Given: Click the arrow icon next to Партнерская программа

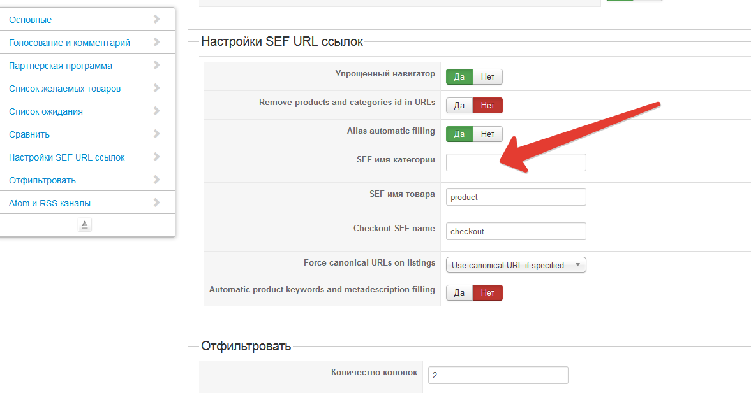Looking at the screenshot, I should click(157, 65).
